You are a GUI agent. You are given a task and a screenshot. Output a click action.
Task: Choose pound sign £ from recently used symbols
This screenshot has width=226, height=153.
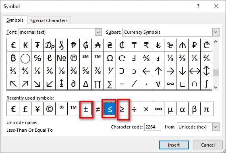tap(25, 109)
